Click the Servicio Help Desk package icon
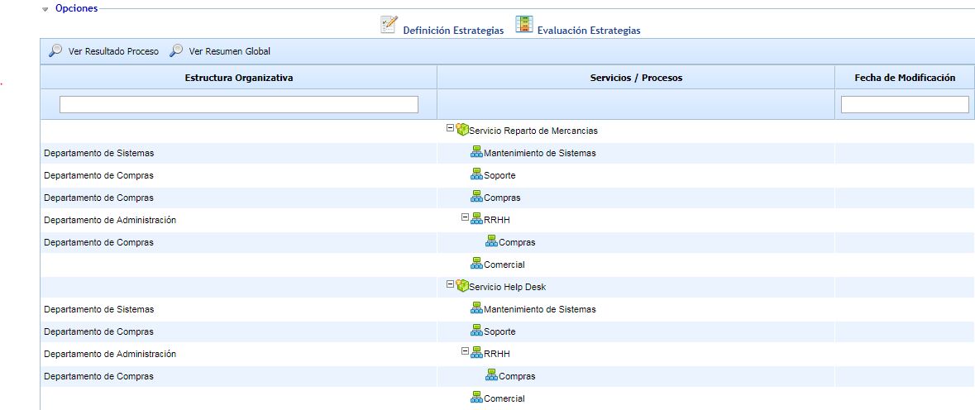The width and height of the screenshot is (975, 410). [462, 286]
